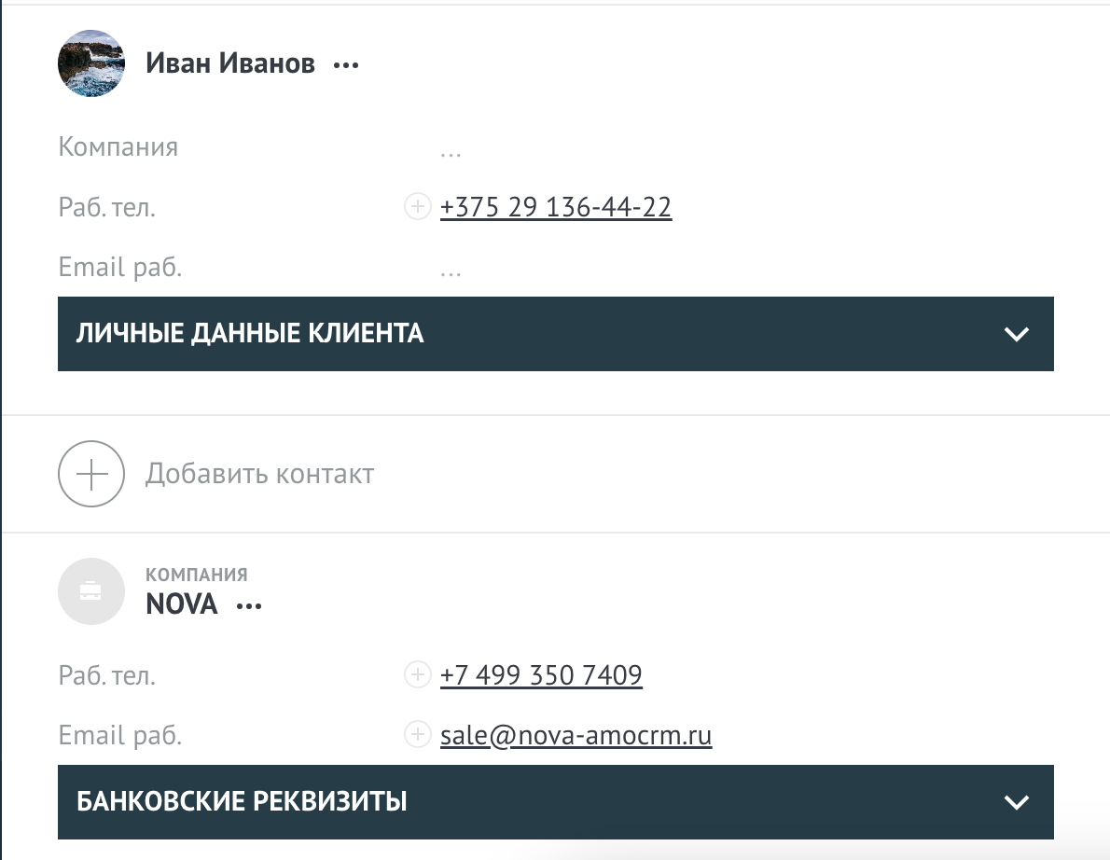Open the email link sale@nova-amocrm.ru
This screenshot has width=1110, height=860.
[x=576, y=735]
